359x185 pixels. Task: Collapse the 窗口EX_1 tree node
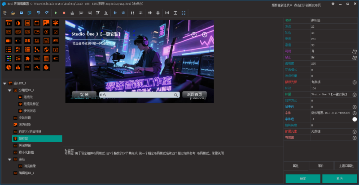pyautogui.click(x=4, y=84)
